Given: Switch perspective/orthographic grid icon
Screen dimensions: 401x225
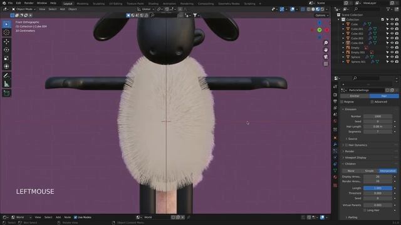Looking at the screenshot, I should tap(326, 64).
